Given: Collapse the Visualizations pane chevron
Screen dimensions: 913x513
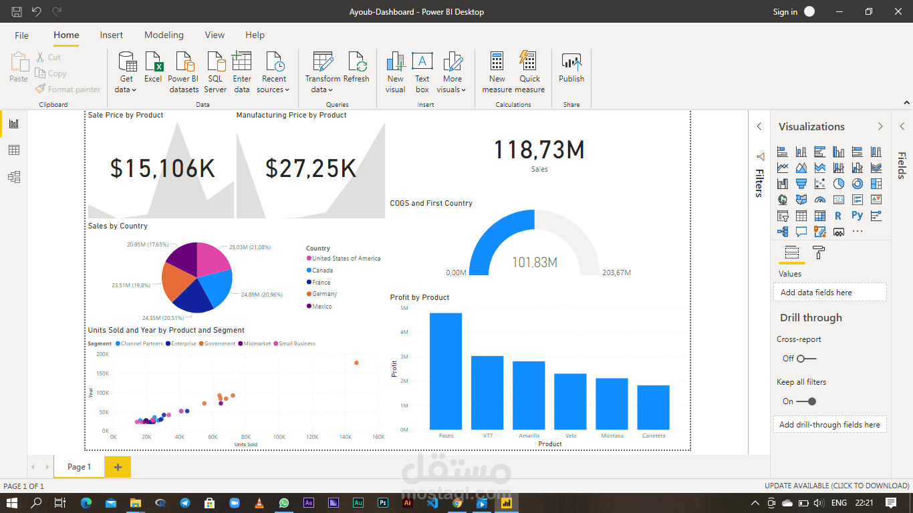Looking at the screenshot, I should [x=880, y=126].
